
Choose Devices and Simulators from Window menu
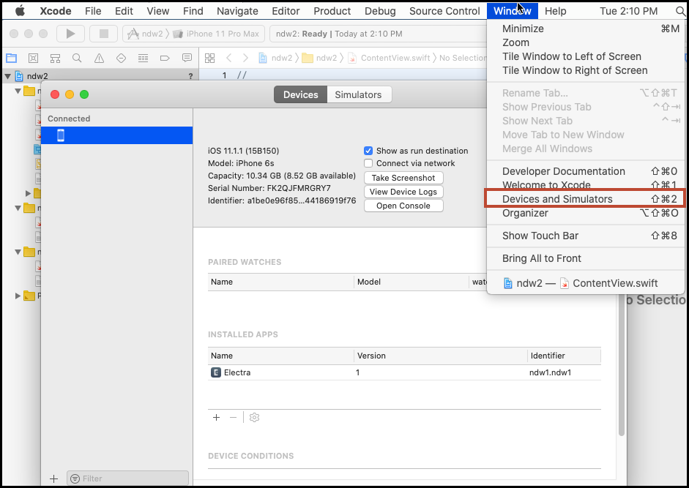(x=585, y=199)
